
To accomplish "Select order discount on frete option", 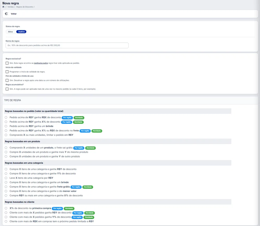I will (6, 131).
